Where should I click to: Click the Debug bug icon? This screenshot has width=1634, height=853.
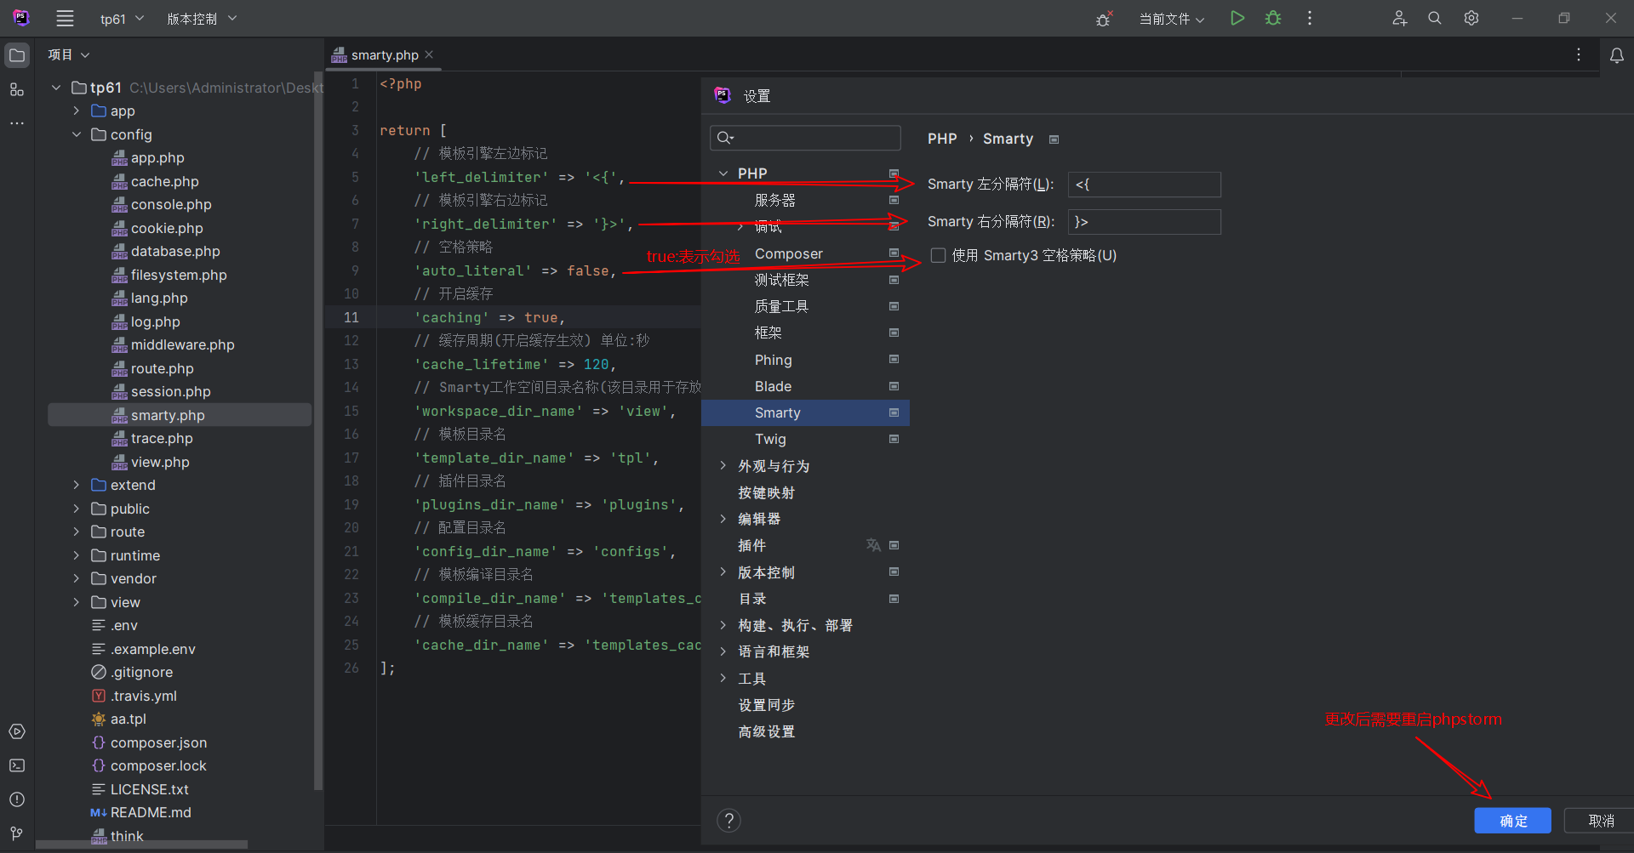(1273, 18)
